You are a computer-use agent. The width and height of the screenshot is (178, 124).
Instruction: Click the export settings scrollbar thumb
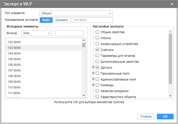pos(170,59)
